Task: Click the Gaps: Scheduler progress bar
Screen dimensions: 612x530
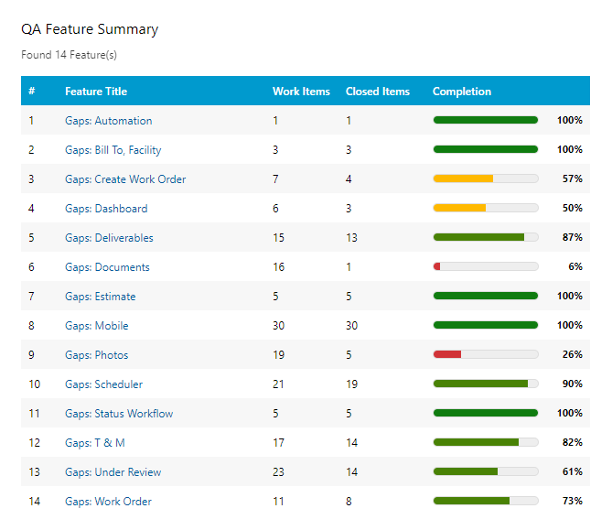Action: click(x=486, y=384)
